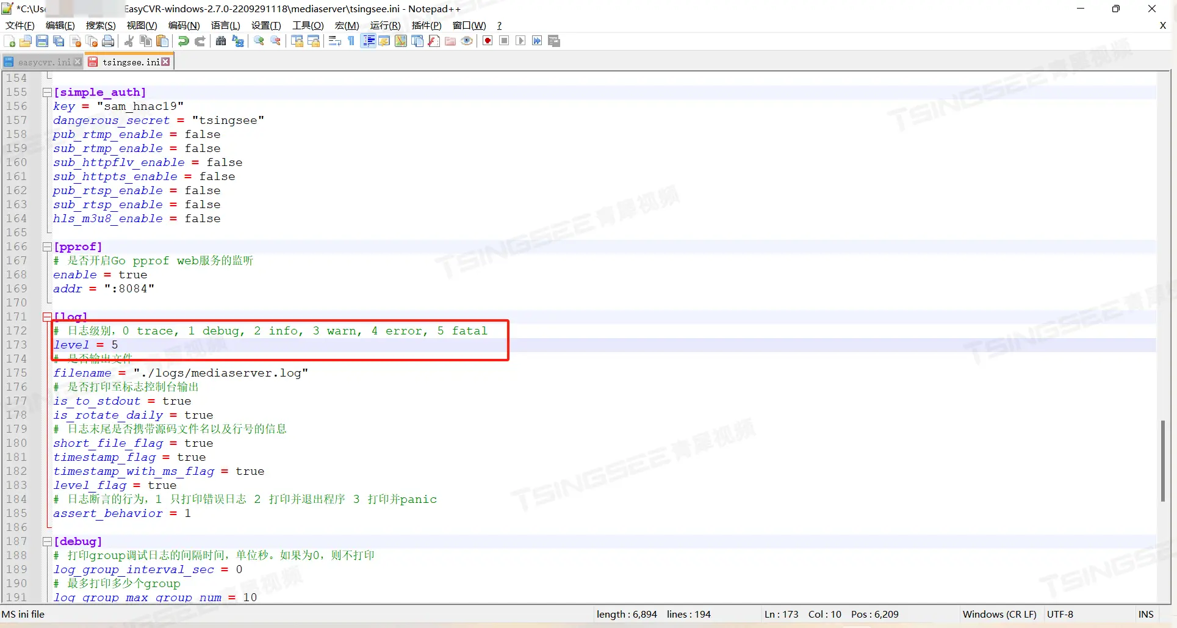Toggle the indent guide toolbar button
This screenshot has width=1177, height=628.
(x=368, y=41)
